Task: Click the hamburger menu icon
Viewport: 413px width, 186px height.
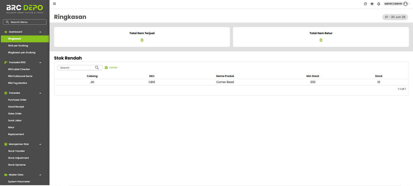Action: pyautogui.click(x=54, y=4)
